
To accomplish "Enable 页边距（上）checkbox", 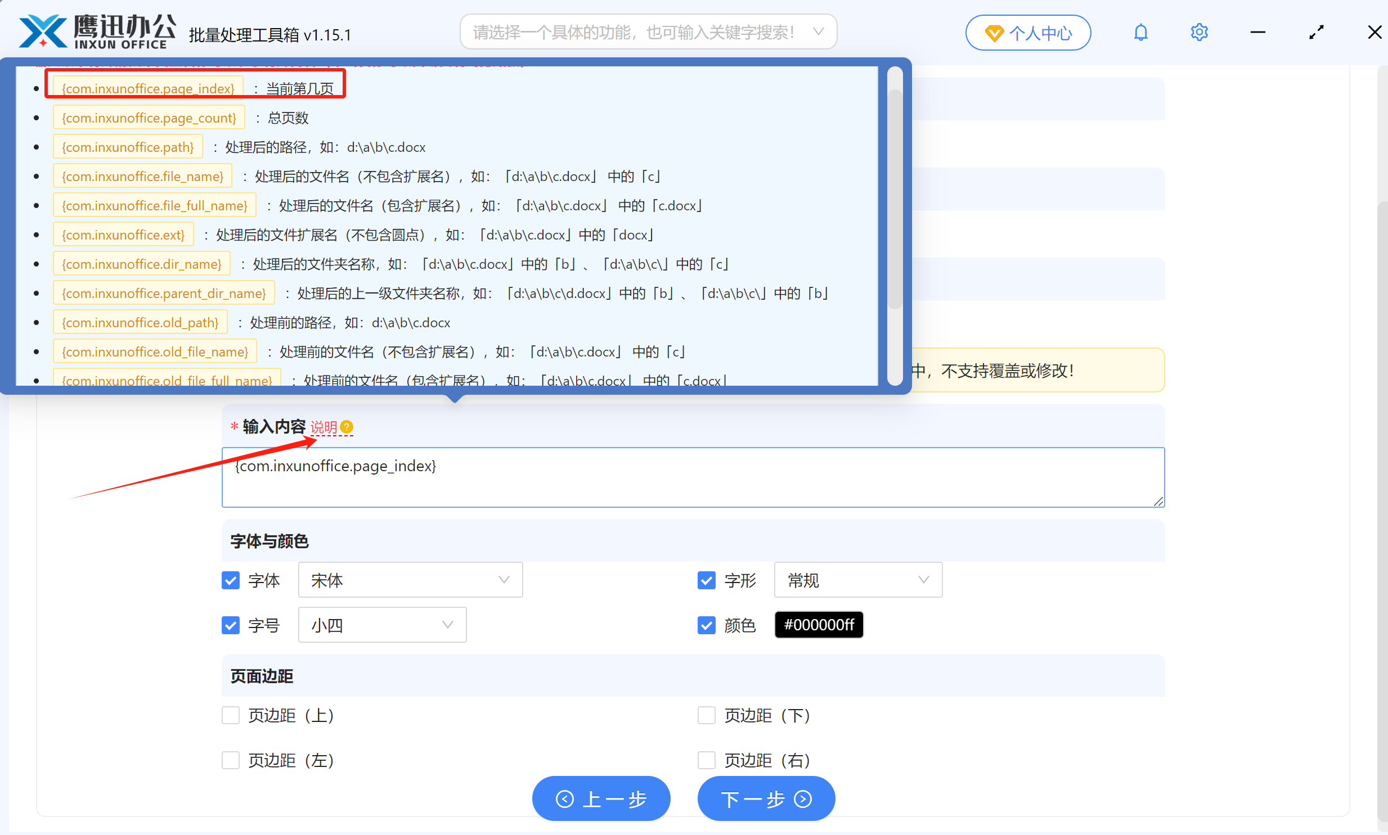I will (x=230, y=715).
